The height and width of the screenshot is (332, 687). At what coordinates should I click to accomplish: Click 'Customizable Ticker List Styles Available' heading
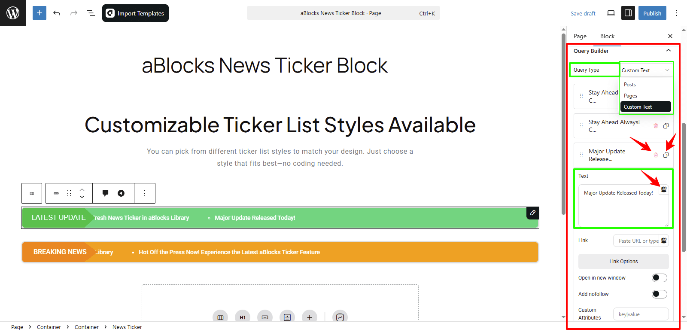280,125
